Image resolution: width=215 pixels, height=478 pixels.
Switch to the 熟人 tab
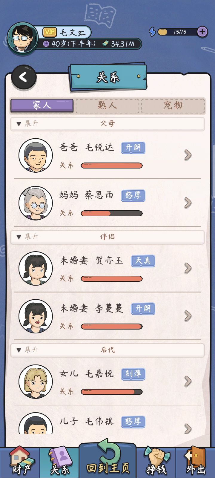pyautogui.click(x=107, y=105)
